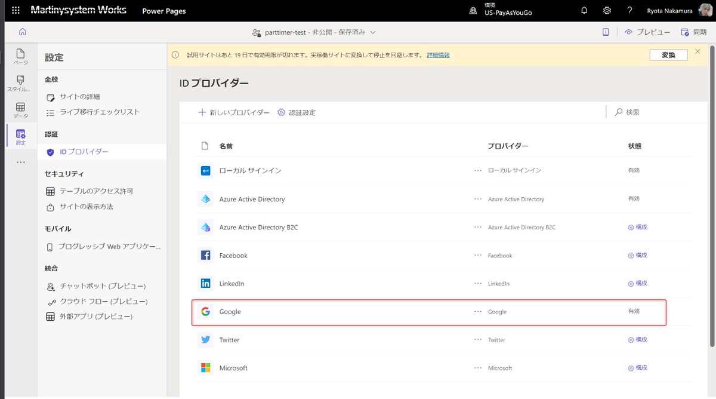This screenshot has height=399, width=716.
Task: Click the LinkedIn name in the list
Action: [232, 284]
